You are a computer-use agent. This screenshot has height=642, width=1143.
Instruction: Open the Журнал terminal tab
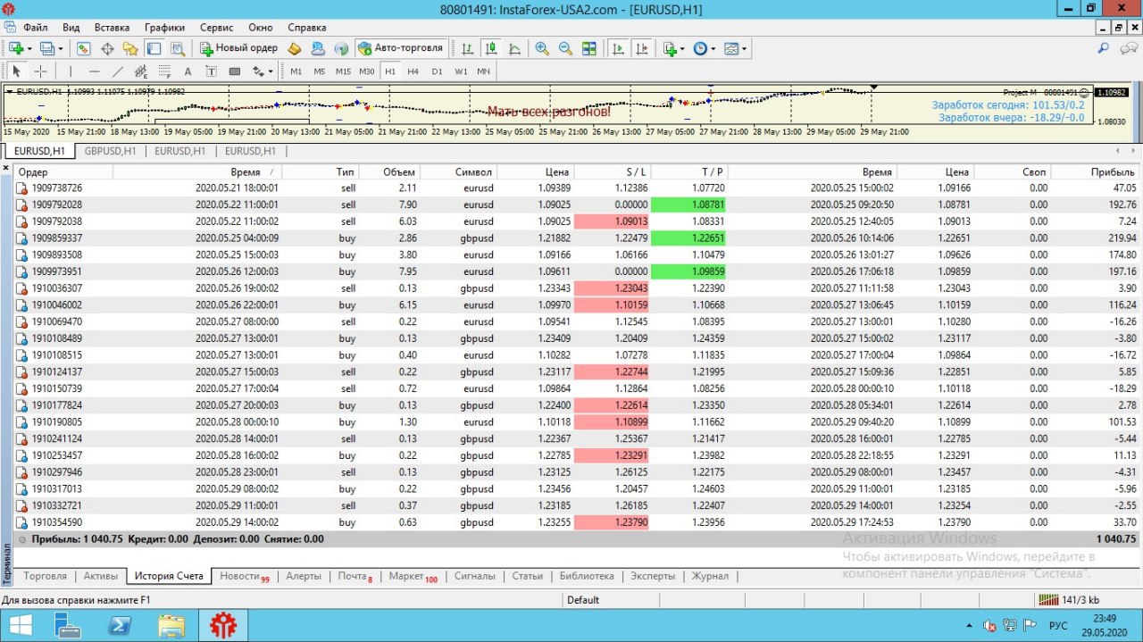point(710,576)
